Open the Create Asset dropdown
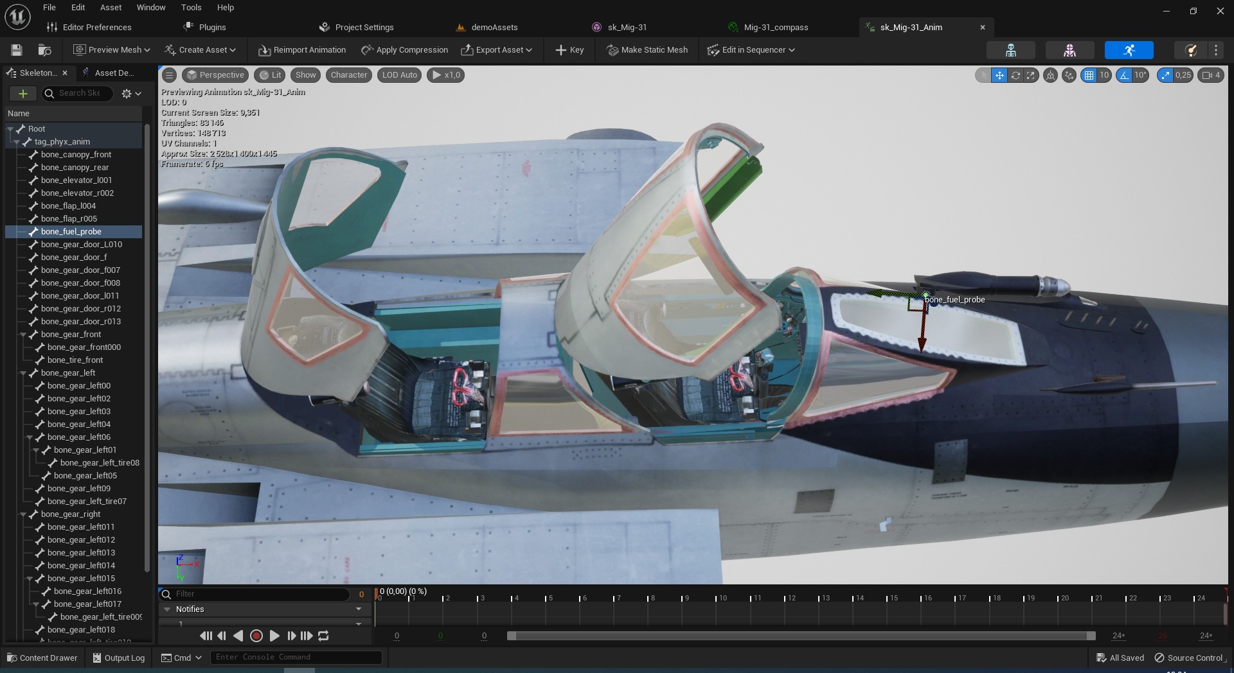 200,50
